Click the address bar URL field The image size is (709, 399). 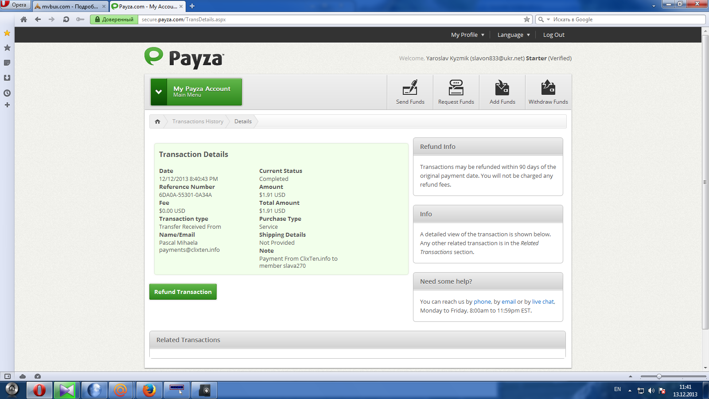(330, 20)
